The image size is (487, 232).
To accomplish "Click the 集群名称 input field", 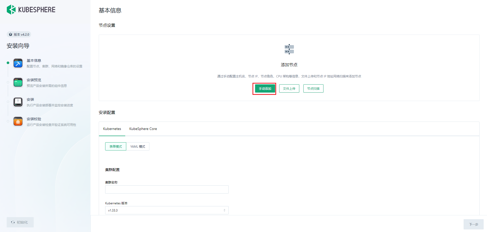I will [167, 189].
